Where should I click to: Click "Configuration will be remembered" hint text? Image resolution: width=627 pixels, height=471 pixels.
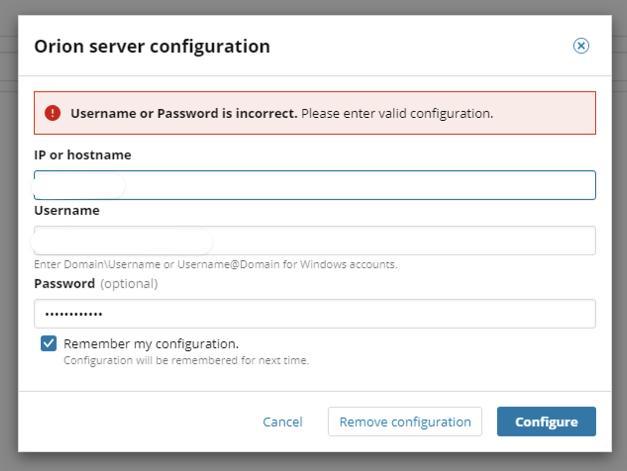pyautogui.click(x=186, y=361)
